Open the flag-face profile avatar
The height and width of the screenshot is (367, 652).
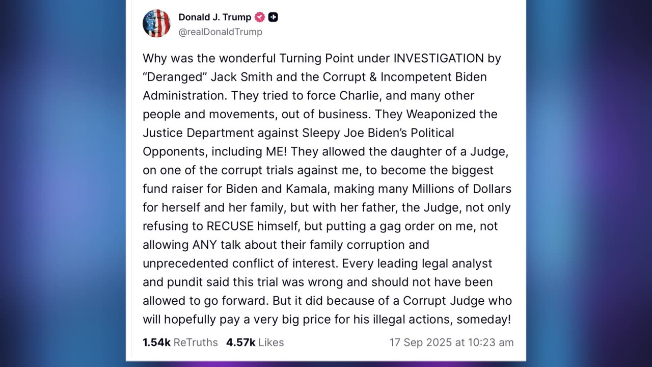pos(156,23)
